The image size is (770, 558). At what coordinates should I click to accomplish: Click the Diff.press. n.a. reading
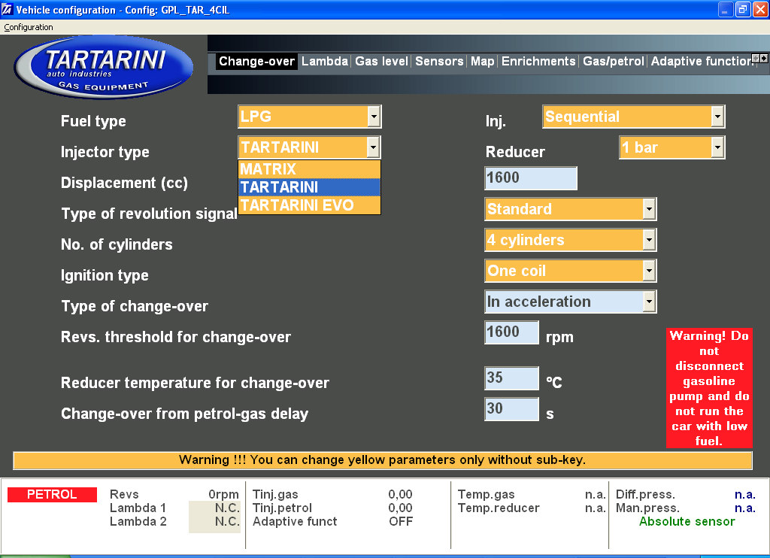click(745, 495)
